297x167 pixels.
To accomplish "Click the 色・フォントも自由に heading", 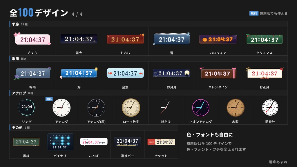I will 210,135.
